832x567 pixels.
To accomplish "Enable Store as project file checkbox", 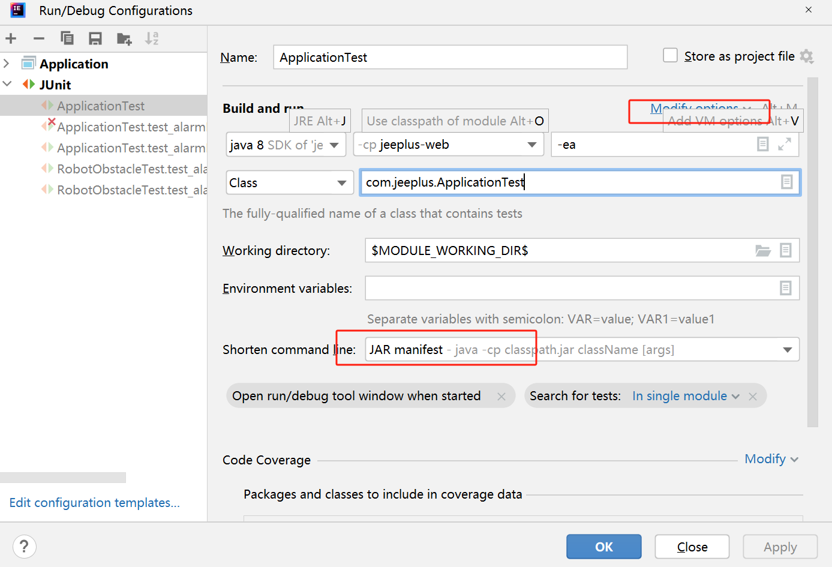I will click(x=670, y=55).
